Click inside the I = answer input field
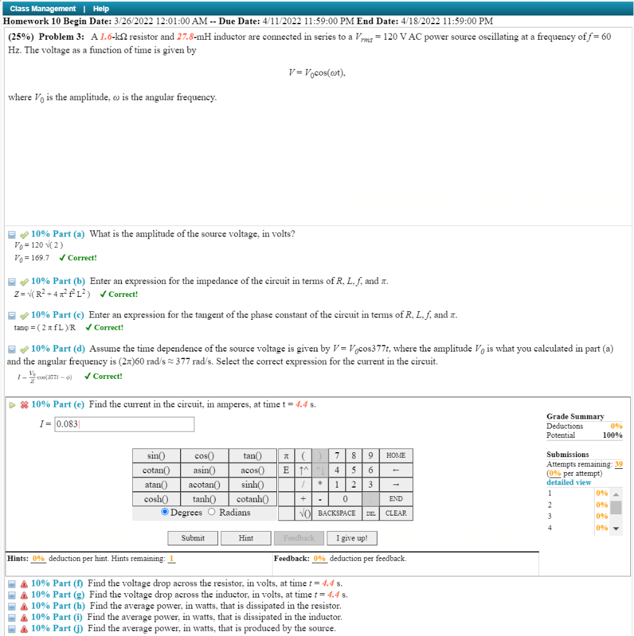The width and height of the screenshot is (634, 636). [x=124, y=424]
